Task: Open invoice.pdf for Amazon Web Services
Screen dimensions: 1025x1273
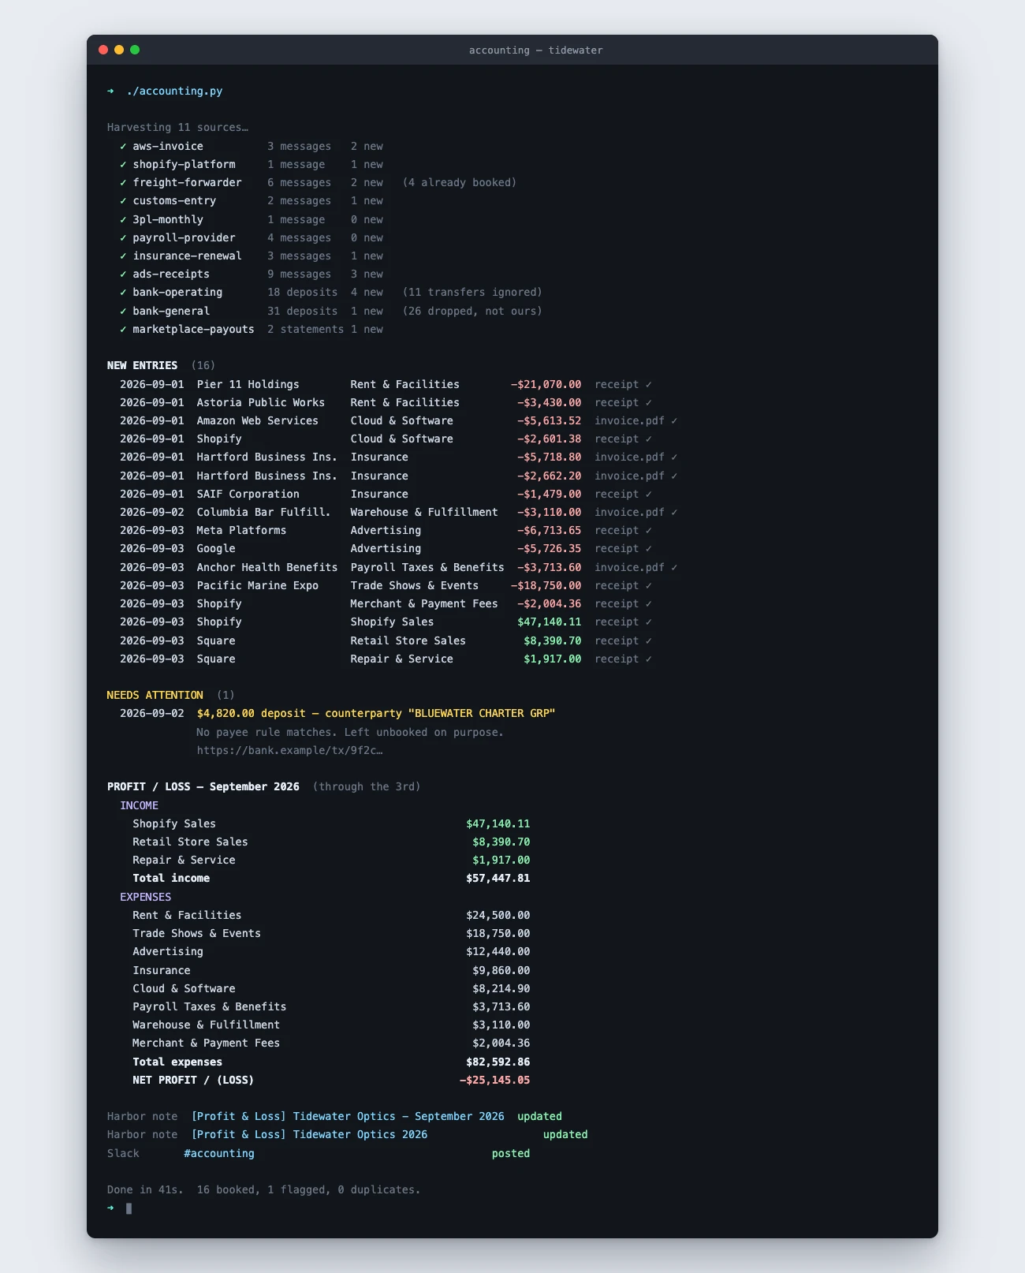Action: [629, 420]
